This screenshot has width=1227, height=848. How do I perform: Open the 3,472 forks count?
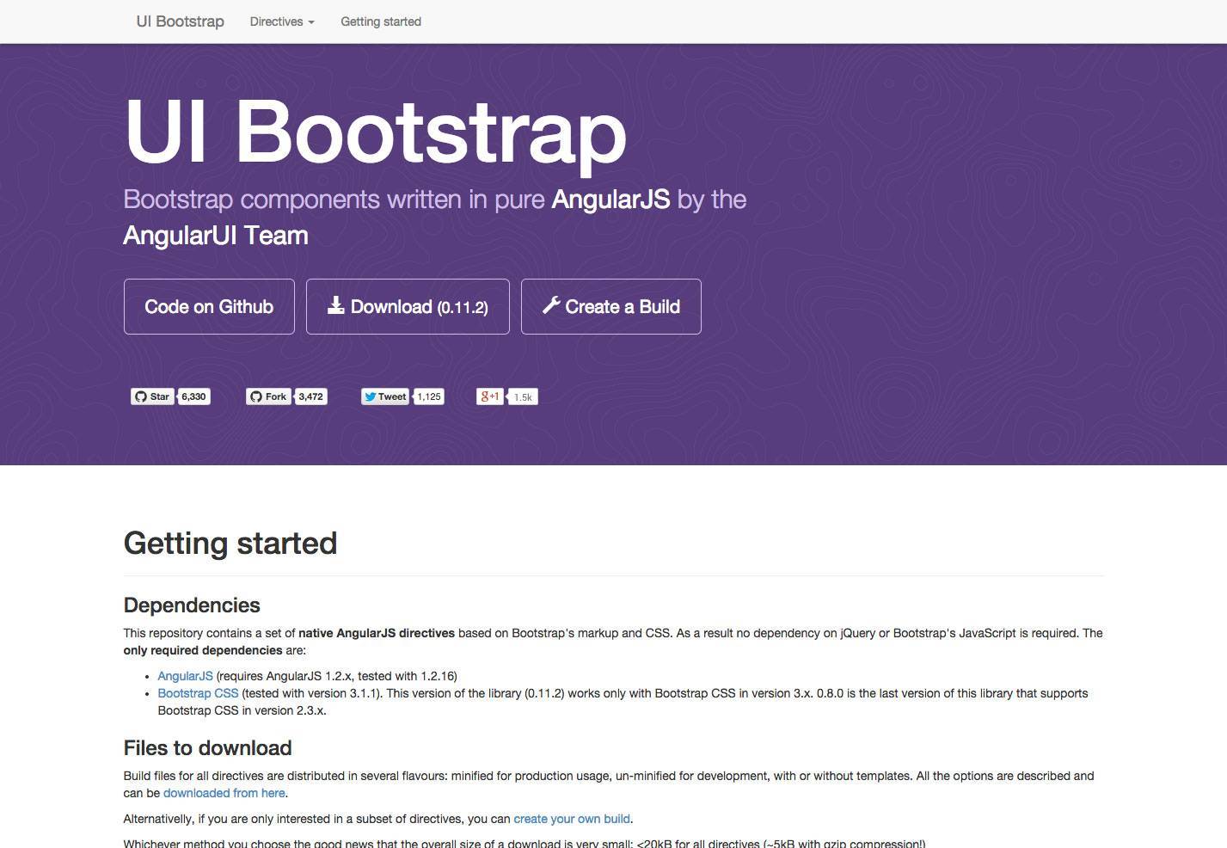point(310,396)
